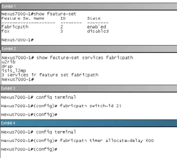Click the u2rib service line
The height and width of the screenshot is (158, 177).
[x=8, y=62]
